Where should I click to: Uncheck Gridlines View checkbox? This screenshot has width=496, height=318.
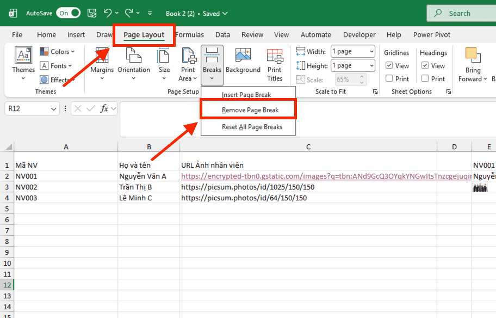pos(389,65)
